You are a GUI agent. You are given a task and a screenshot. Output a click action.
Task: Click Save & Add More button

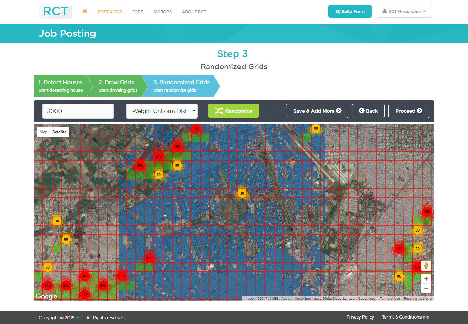[317, 111]
